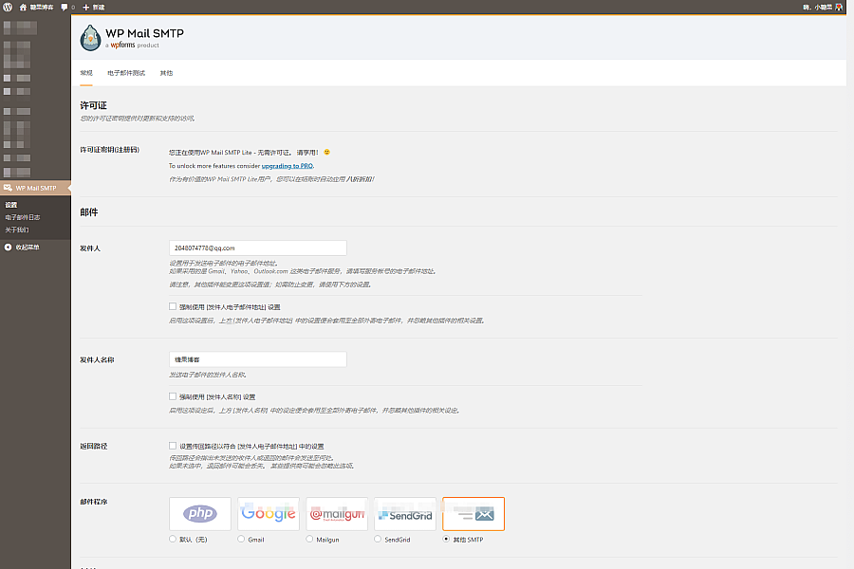Open the WP Mail SMTP sidebar menu
Viewport: 854px width, 569px height.
(35, 188)
